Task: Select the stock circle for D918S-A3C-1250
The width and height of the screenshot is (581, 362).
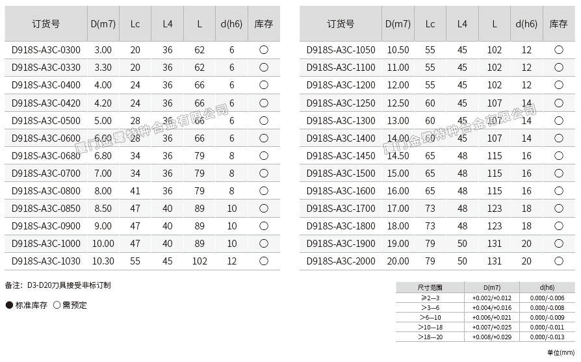Action: 559,103
